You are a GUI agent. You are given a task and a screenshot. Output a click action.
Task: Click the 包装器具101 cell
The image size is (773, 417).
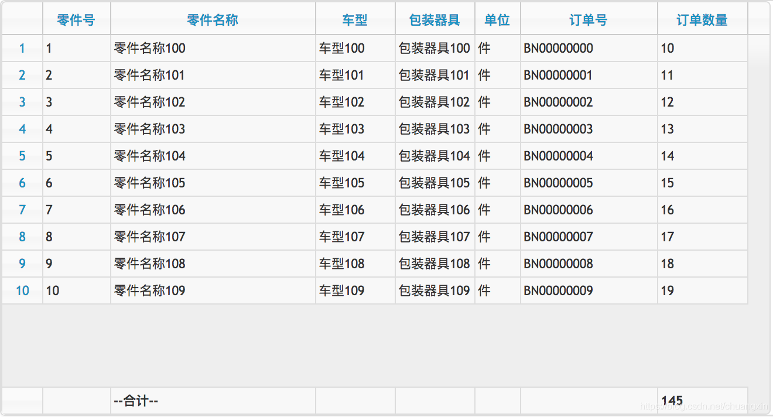[435, 75]
